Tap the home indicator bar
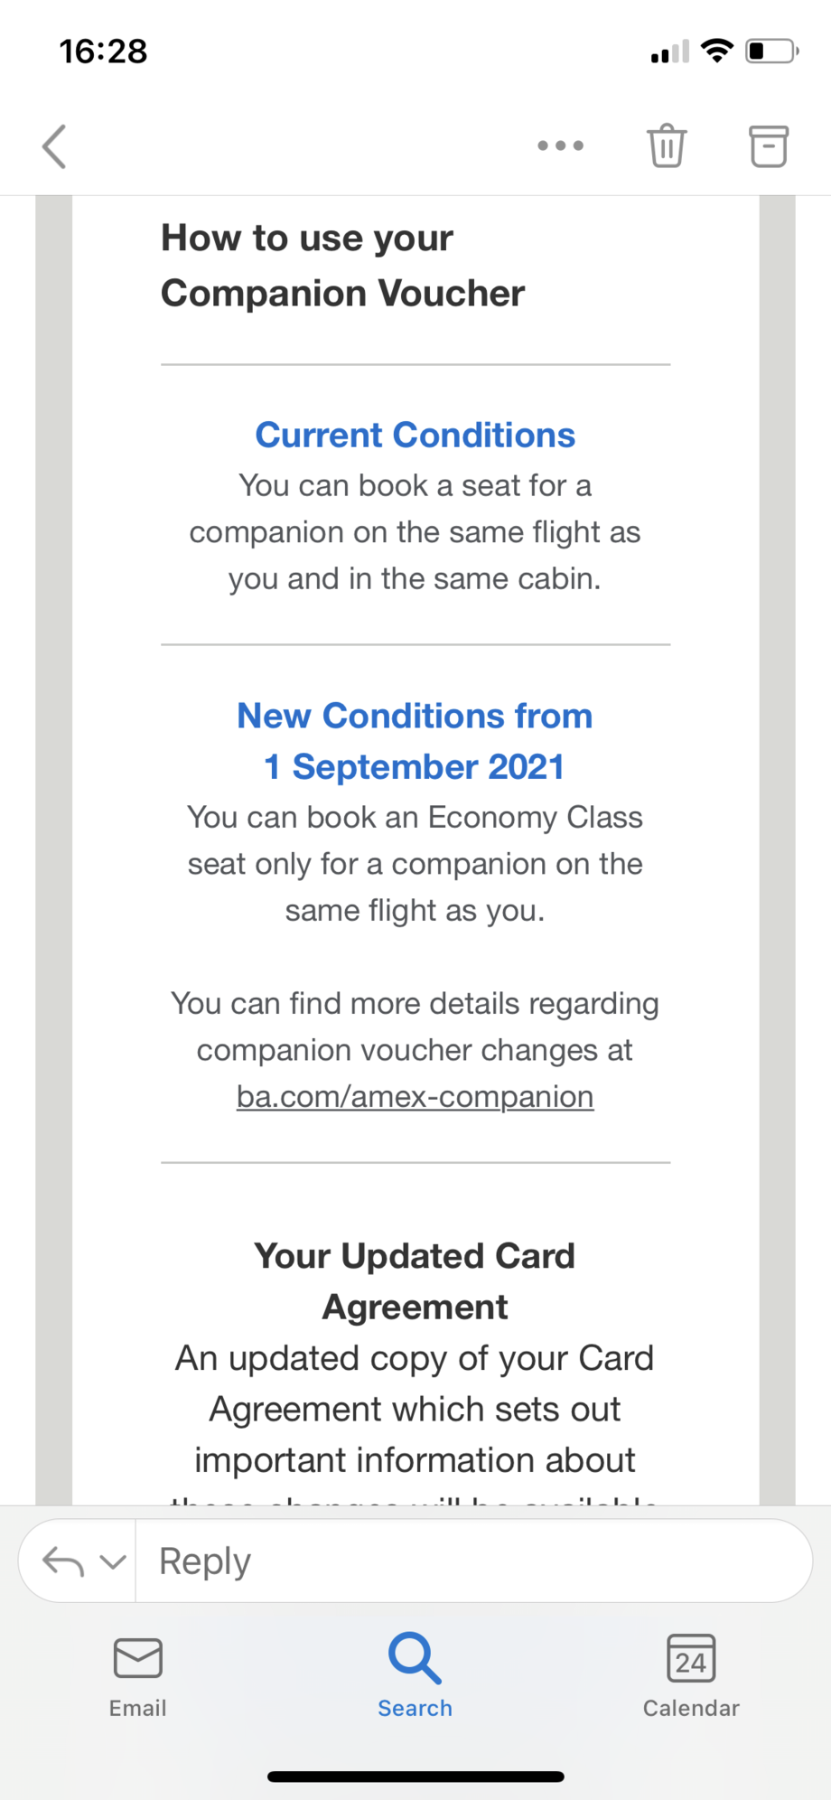Screen dimensions: 831x1800 [415, 1777]
